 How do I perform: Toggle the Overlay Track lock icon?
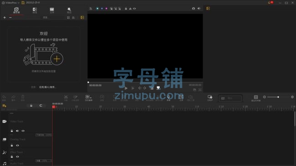(x=12, y=145)
